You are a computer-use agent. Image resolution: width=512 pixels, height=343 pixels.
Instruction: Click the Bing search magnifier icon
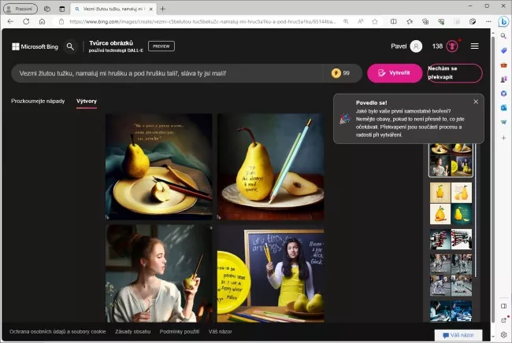70,46
